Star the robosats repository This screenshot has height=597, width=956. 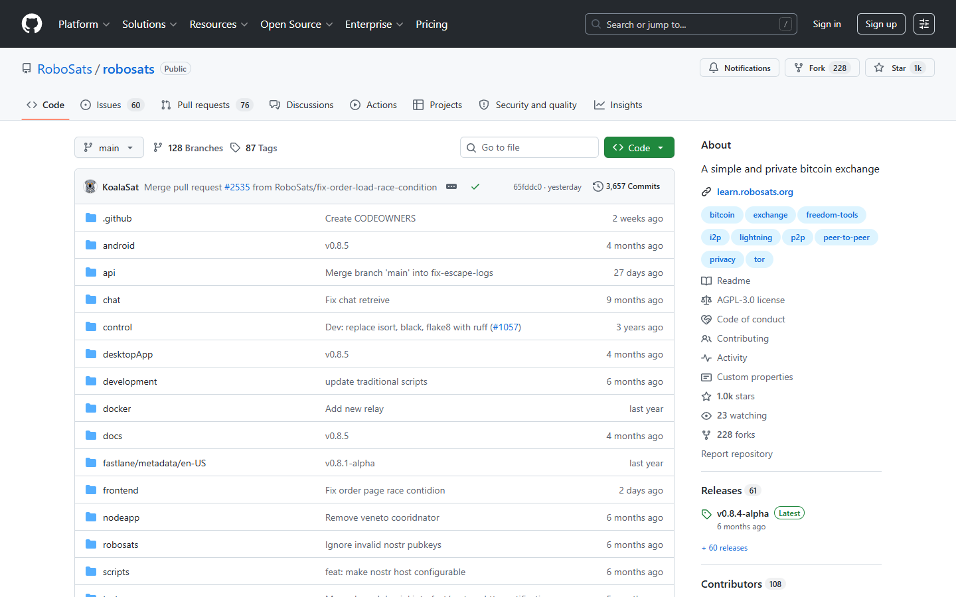coord(900,68)
